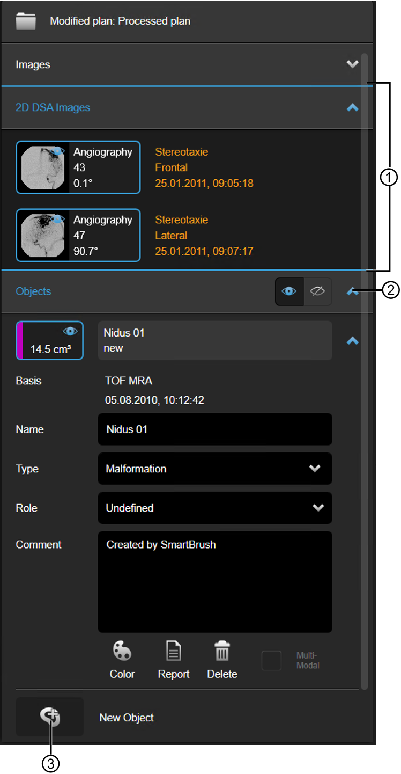The width and height of the screenshot is (401, 774).
Task: Click the Modified plan: Processed plan title
Action: click(x=120, y=21)
